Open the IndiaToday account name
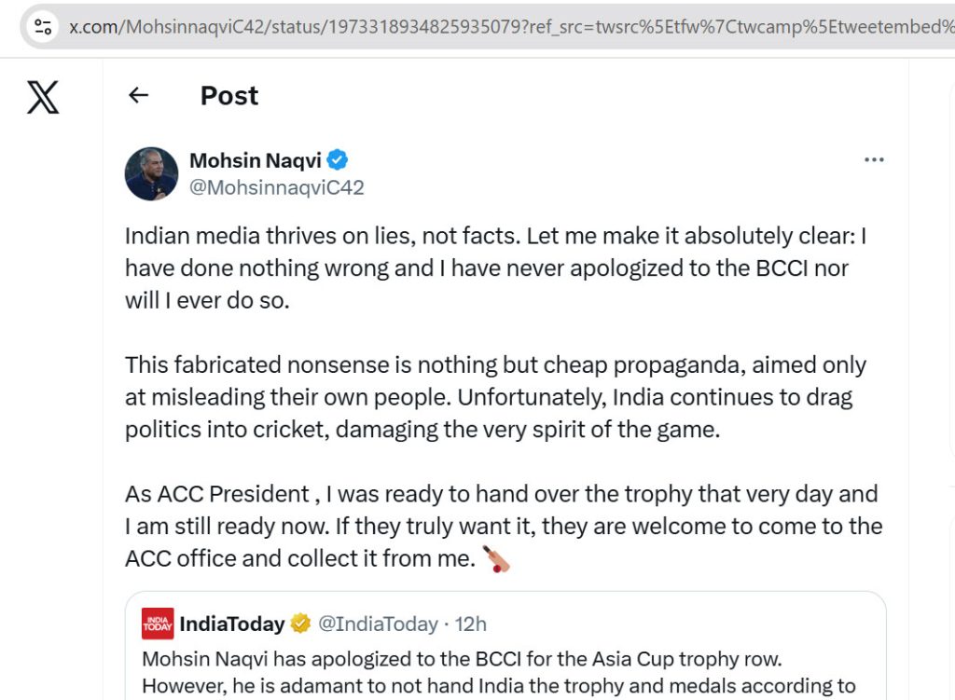This screenshot has width=955, height=700. [x=231, y=623]
